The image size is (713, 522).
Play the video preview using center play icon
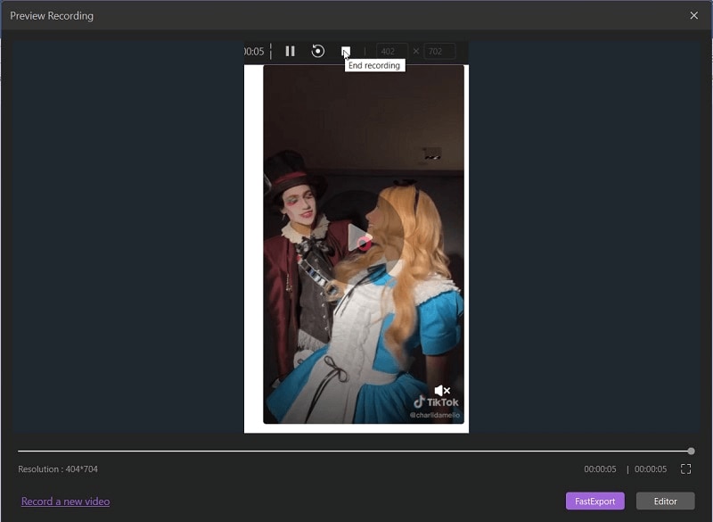[360, 237]
